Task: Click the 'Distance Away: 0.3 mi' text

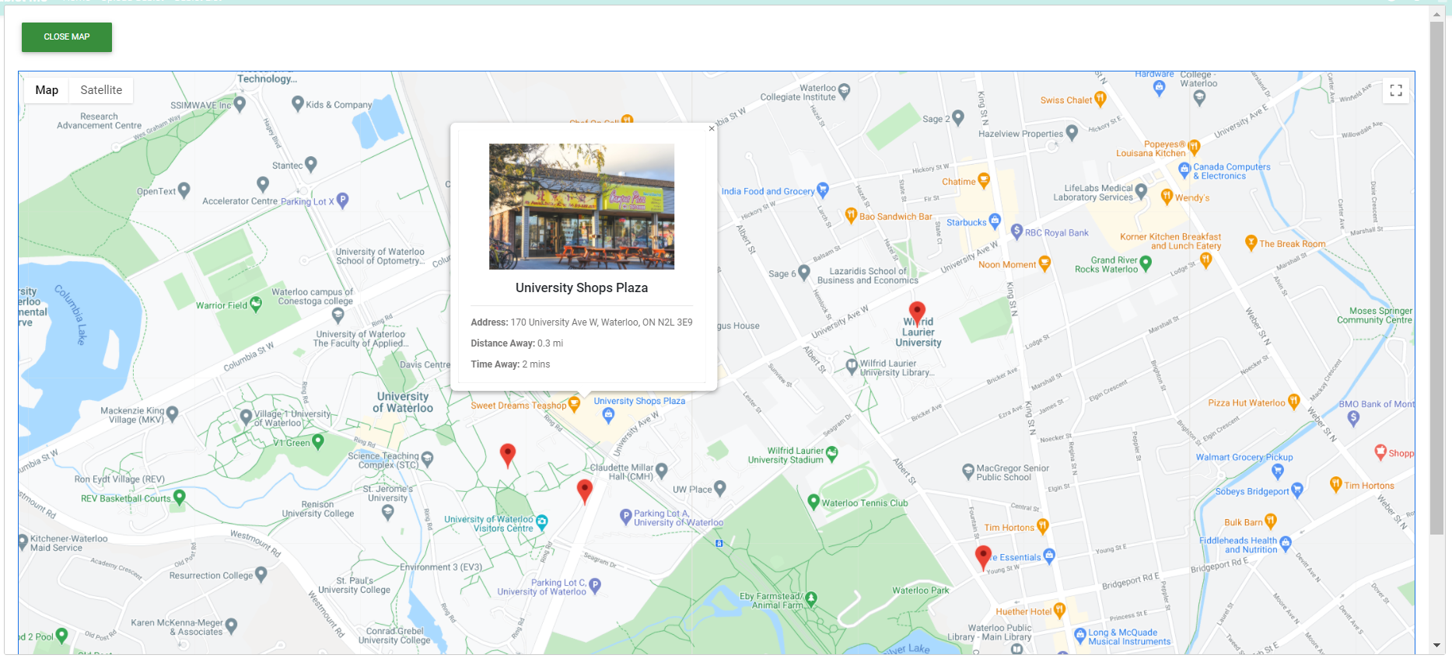Action: pyautogui.click(x=517, y=343)
